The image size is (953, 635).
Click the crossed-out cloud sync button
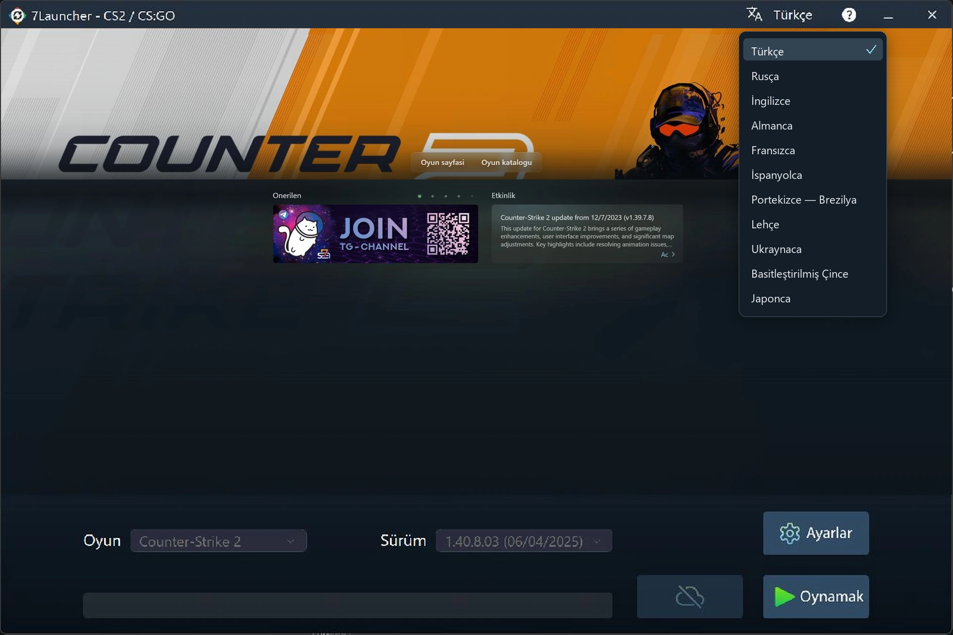[x=690, y=597]
